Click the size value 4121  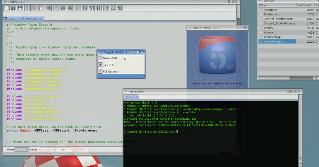(x=311, y=32)
